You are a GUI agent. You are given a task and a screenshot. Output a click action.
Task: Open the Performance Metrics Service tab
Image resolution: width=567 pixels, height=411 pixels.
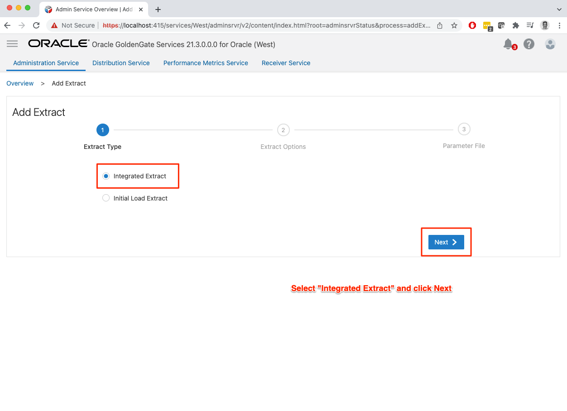(x=206, y=63)
